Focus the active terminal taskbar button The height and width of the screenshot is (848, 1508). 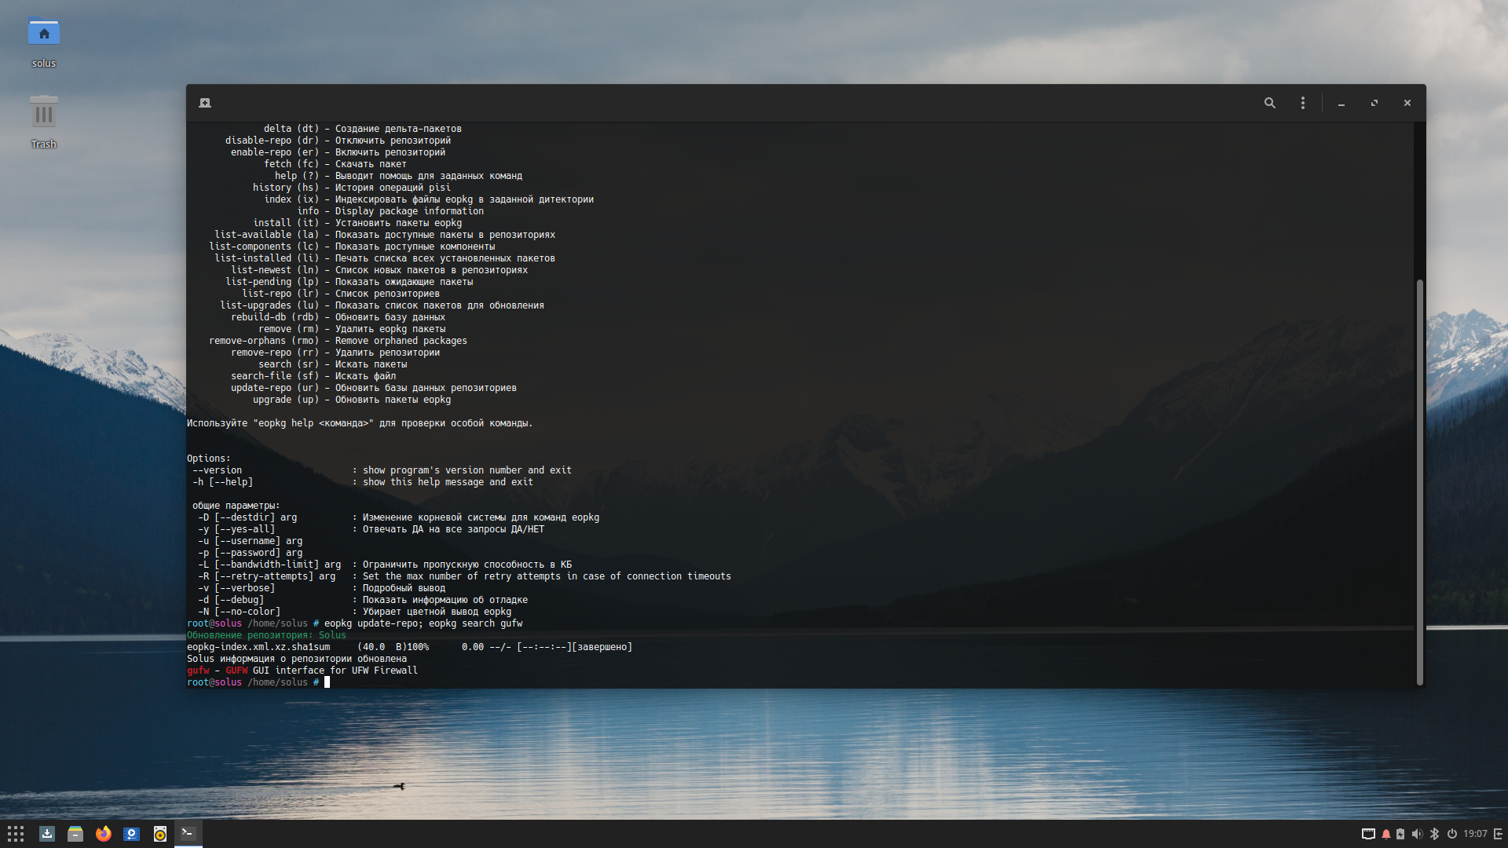tap(188, 833)
